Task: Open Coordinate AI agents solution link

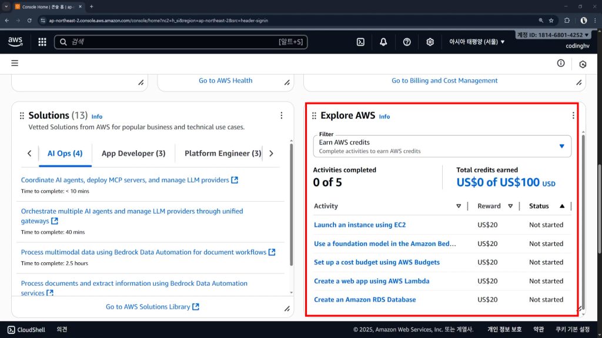Action: pos(129,180)
